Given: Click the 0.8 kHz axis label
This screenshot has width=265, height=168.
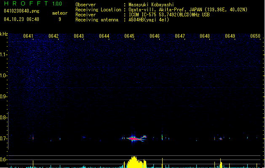Looking at the screenshot, I should click(x=3, y=118).
